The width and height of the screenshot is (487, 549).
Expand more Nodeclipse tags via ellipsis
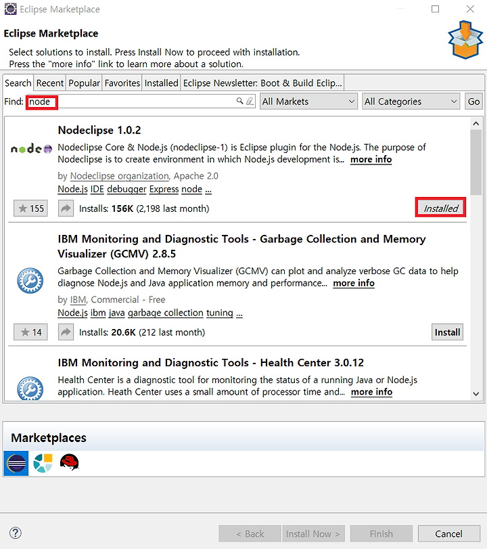pyautogui.click(x=208, y=190)
